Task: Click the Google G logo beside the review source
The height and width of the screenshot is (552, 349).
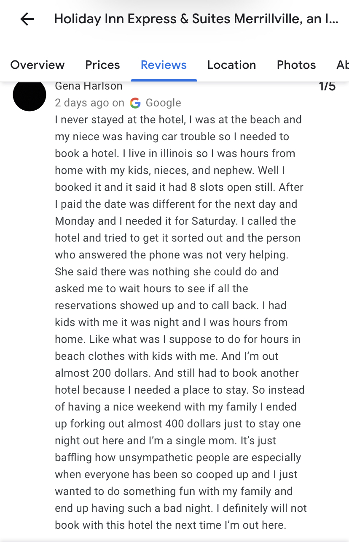Action: point(134,103)
